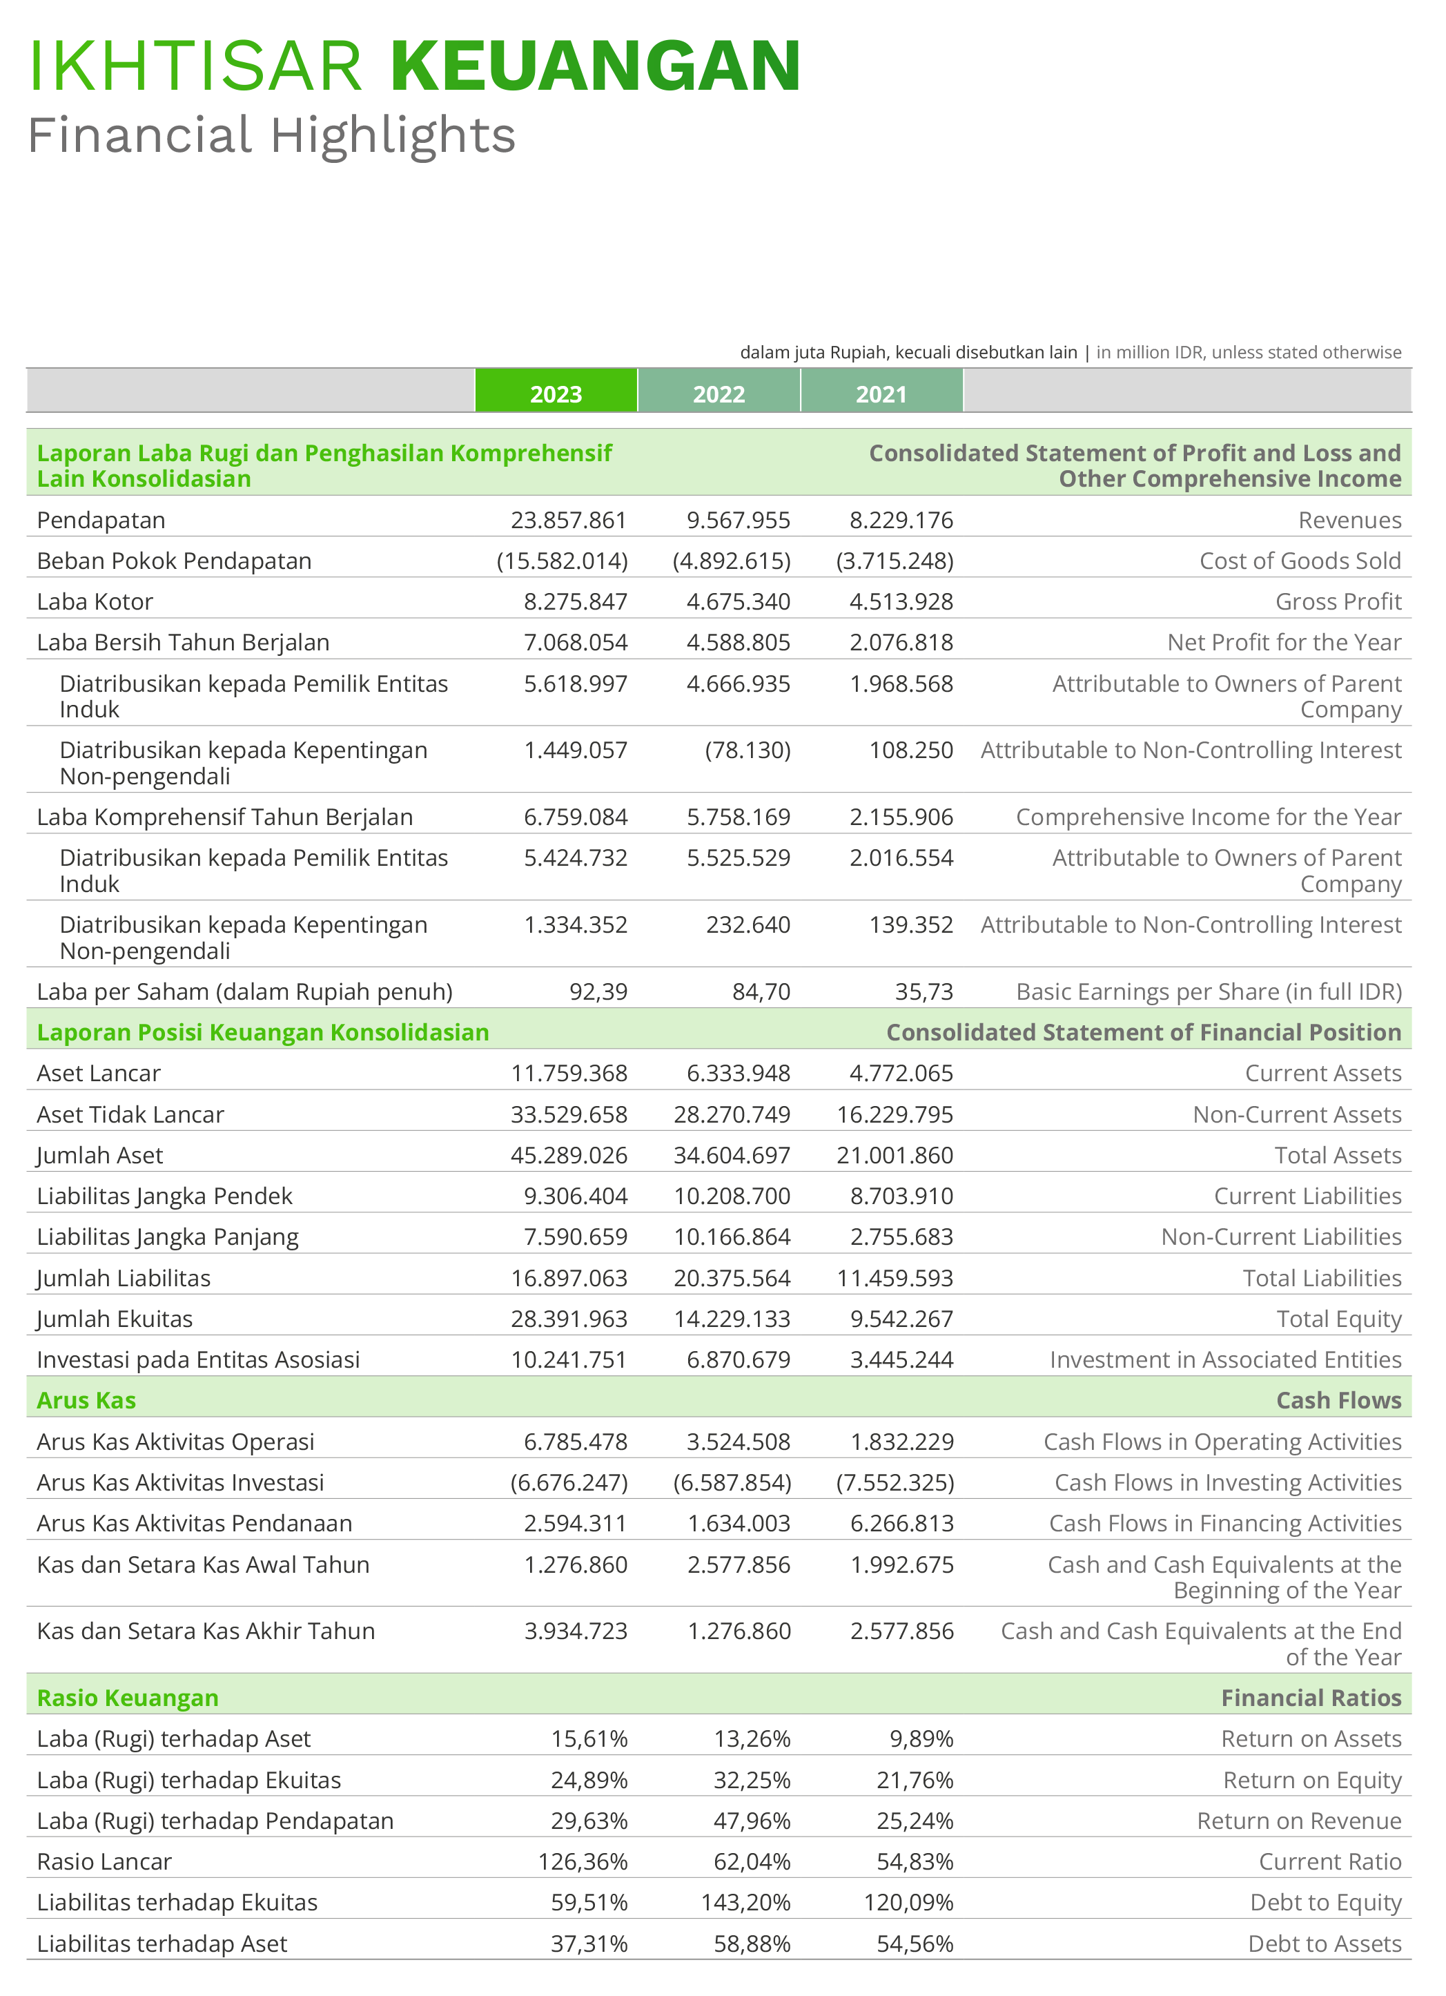Click the Financial Highlights subtitle

[272, 137]
